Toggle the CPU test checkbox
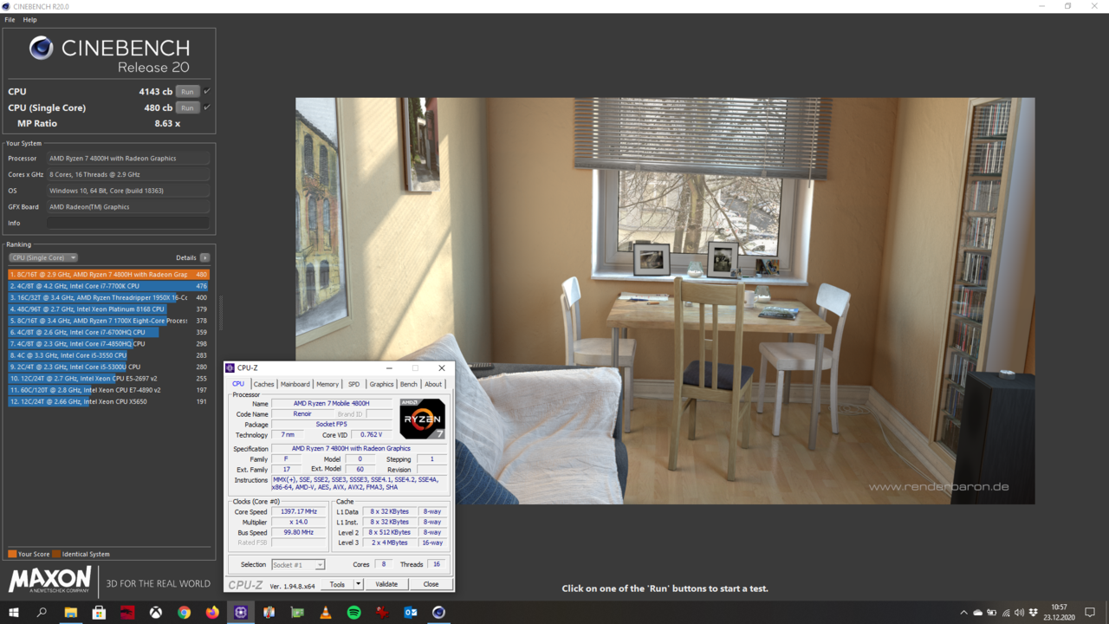The image size is (1109, 624). (207, 91)
